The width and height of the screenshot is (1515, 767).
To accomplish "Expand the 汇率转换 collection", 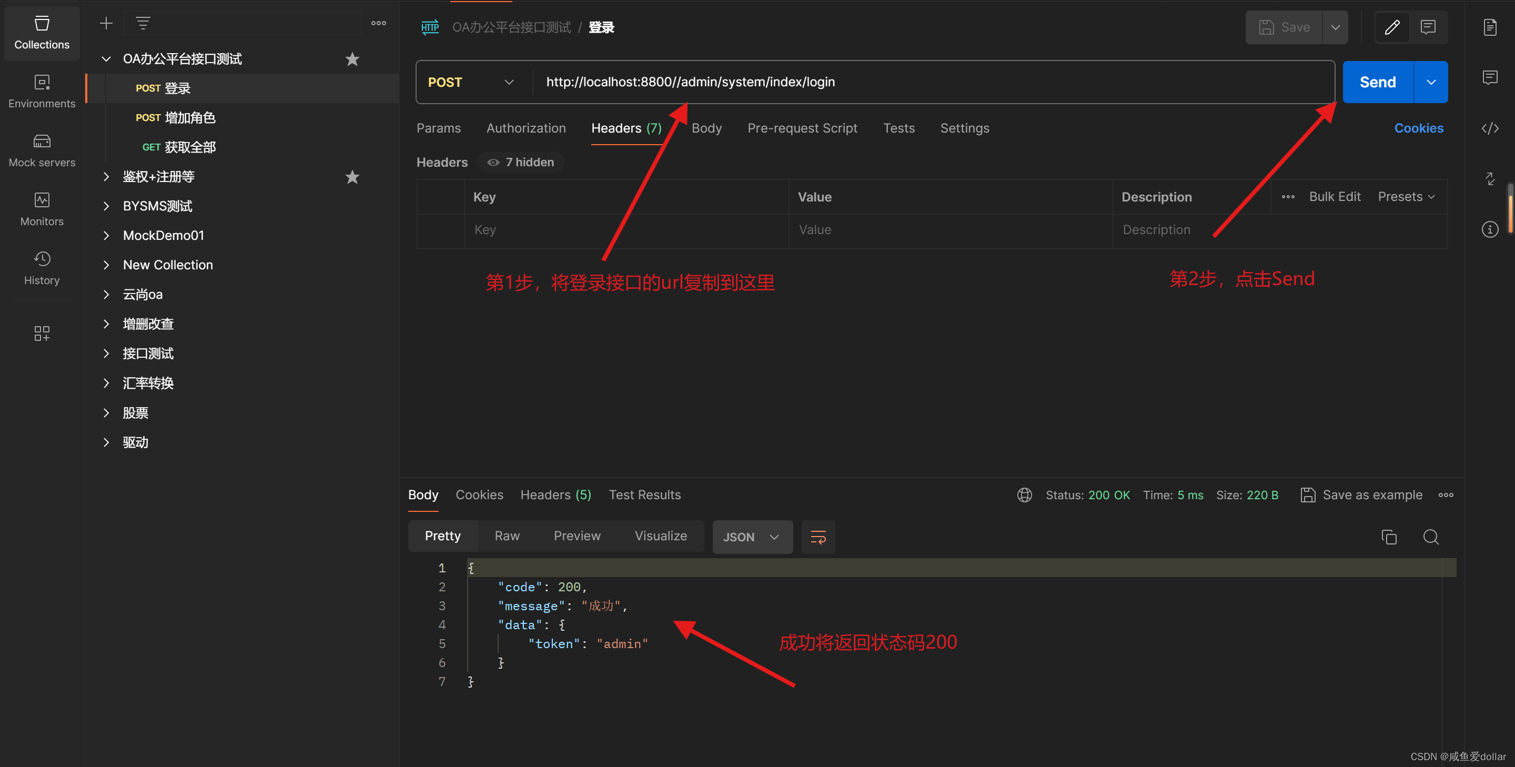I will pos(106,383).
